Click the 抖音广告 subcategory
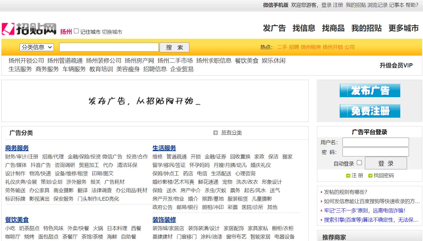423x241 pixels. coord(41,165)
